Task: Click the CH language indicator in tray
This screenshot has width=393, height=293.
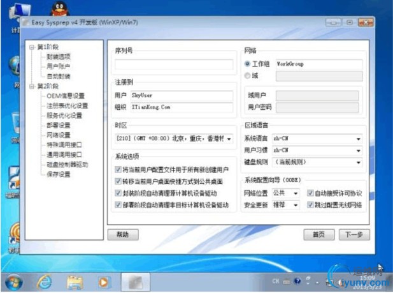Action: click(x=275, y=281)
